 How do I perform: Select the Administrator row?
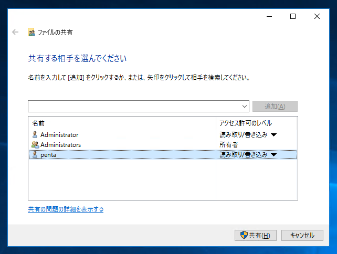coord(163,135)
